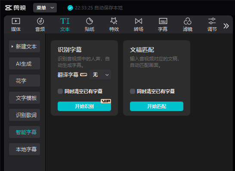Expand the 新建文本 category

(x=25, y=46)
